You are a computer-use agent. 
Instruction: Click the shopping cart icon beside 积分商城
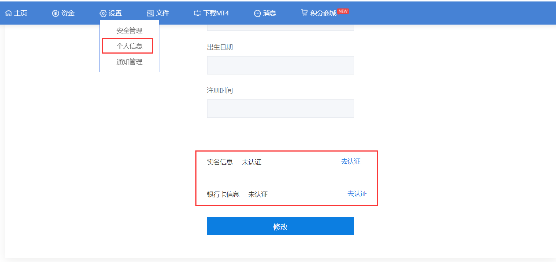coord(304,13)
